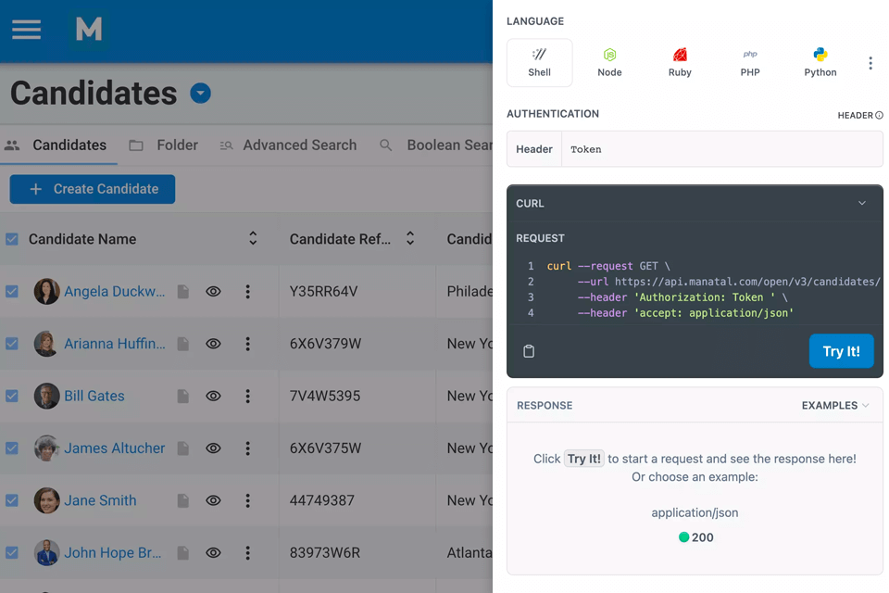889x593 pixels.
Task: Click the Try It! button
Action: click(x=842, y=351)
